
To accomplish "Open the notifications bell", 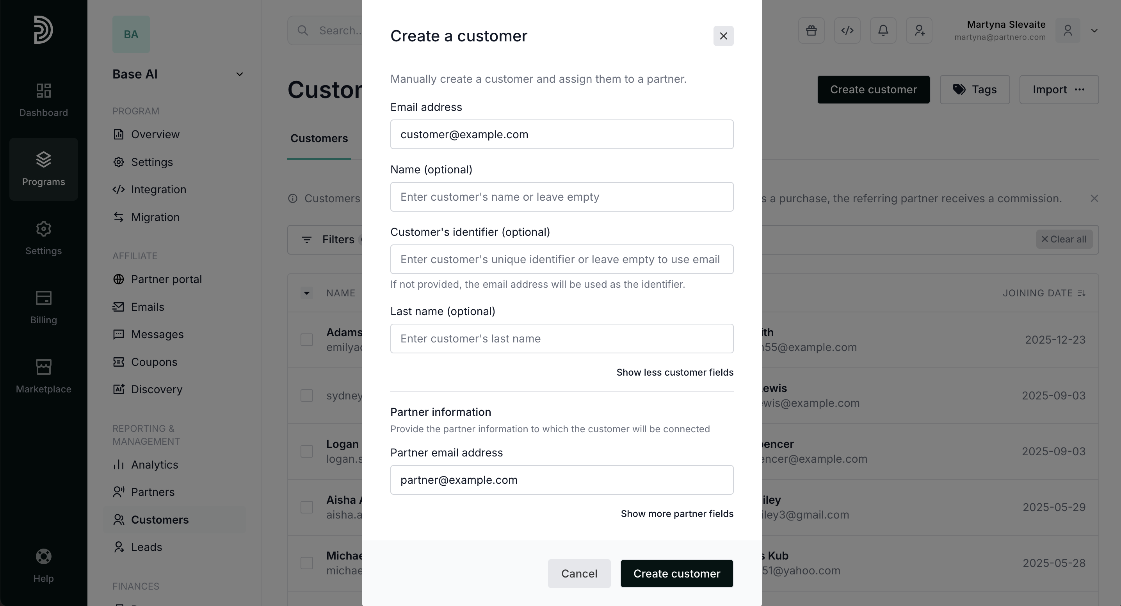I will (x=883, y=30).
